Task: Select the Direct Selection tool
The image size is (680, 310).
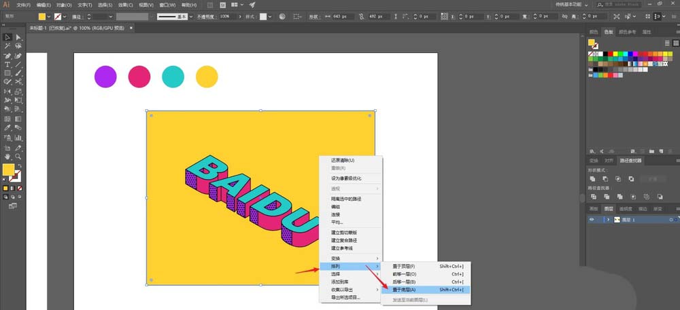Action: pos(18,37)
